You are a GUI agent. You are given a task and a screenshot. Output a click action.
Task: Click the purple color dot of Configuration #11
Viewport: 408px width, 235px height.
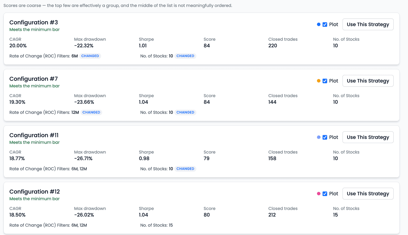pos(319,137)
